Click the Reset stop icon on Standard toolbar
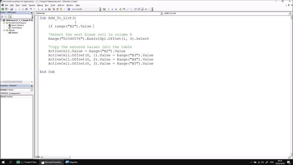Image resolution: width=293 pixels, height=165 pixels. coord(46,9)
